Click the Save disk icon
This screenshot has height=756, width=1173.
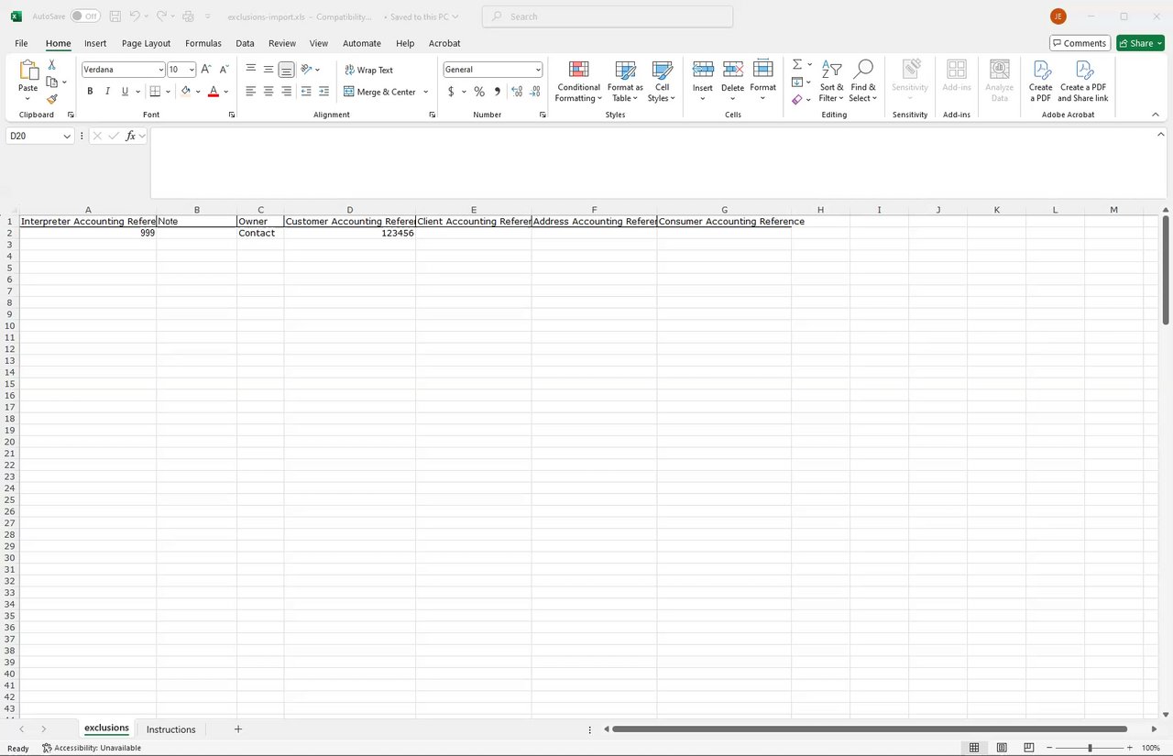pos(115,16)
